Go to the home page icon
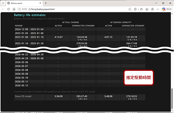This screenshot has height=113, width=174. tap(14, 9)
